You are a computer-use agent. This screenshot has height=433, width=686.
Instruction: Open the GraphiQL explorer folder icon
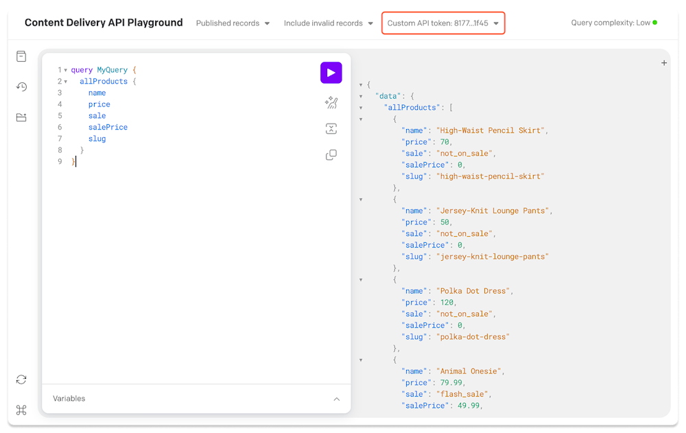21,117
